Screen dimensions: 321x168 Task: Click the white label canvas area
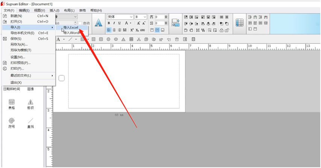(124, 81)
